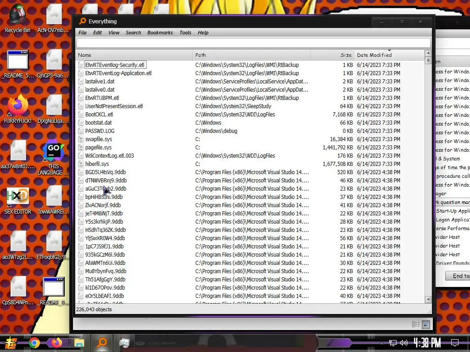Select the GjhGP5-9a6 desktop file
The width and height of the screenshot is (470, 352).
(53, 64)
